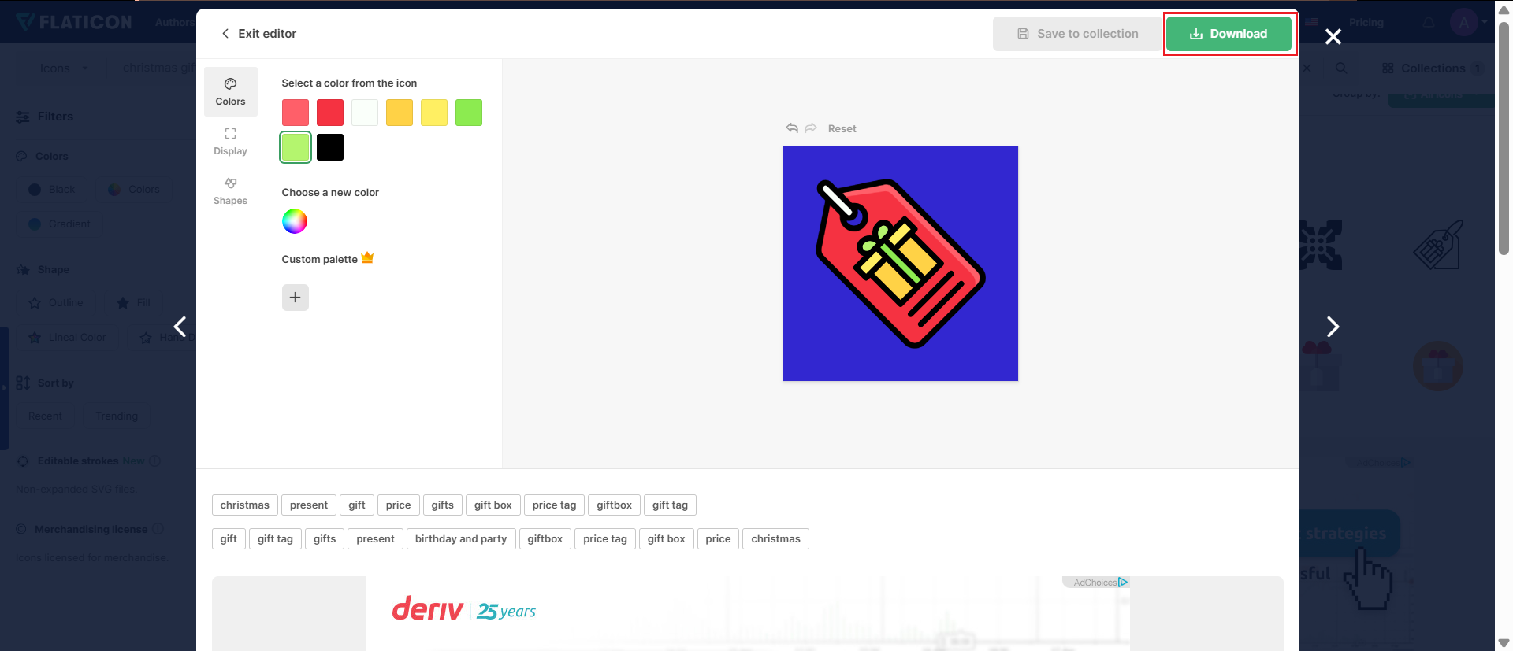Click the 'present' tag in first tag row

(x=309, y=505)
